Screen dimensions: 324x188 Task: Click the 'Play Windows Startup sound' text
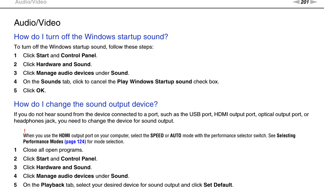click(154, 82)
